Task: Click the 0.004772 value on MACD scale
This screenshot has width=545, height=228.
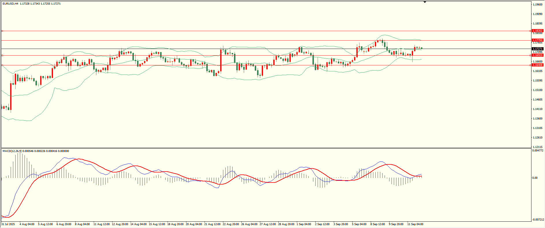Action: 537,151
